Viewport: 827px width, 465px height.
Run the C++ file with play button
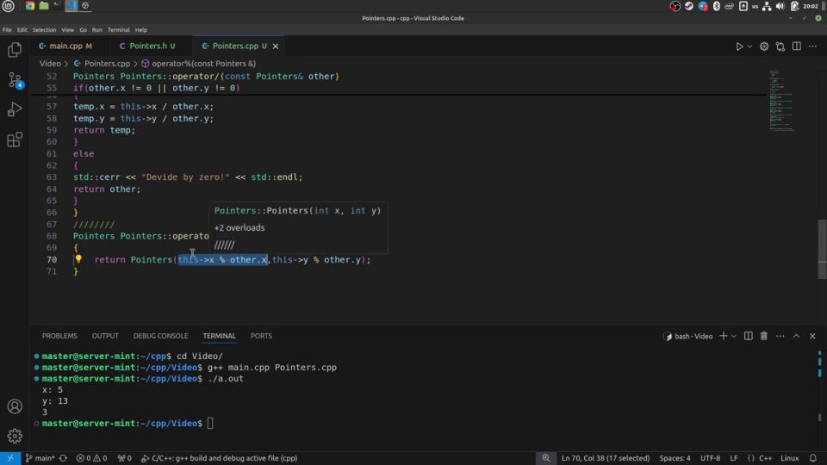739,46
